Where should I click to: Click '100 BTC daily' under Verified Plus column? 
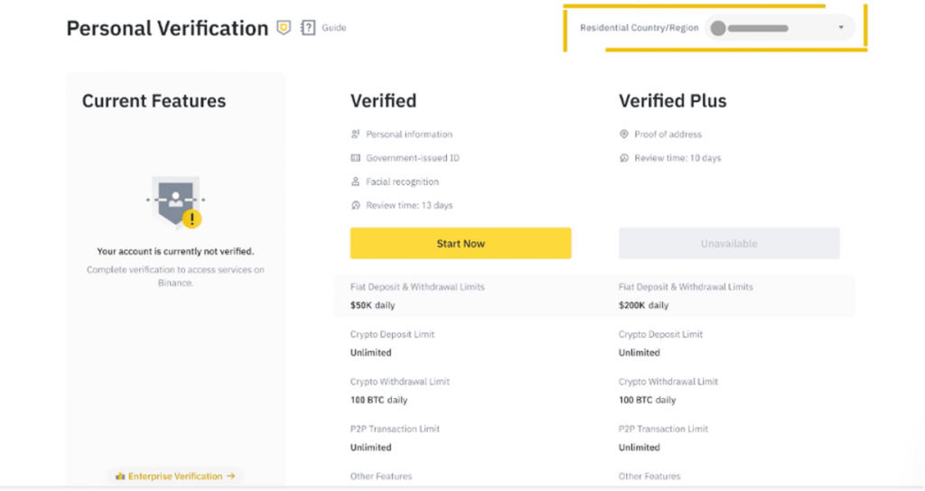[x=647, y=400]
